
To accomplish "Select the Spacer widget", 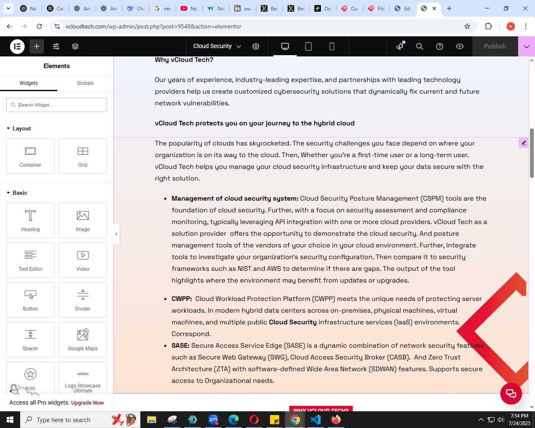I will pyautogui.click(x=30, y=339).
